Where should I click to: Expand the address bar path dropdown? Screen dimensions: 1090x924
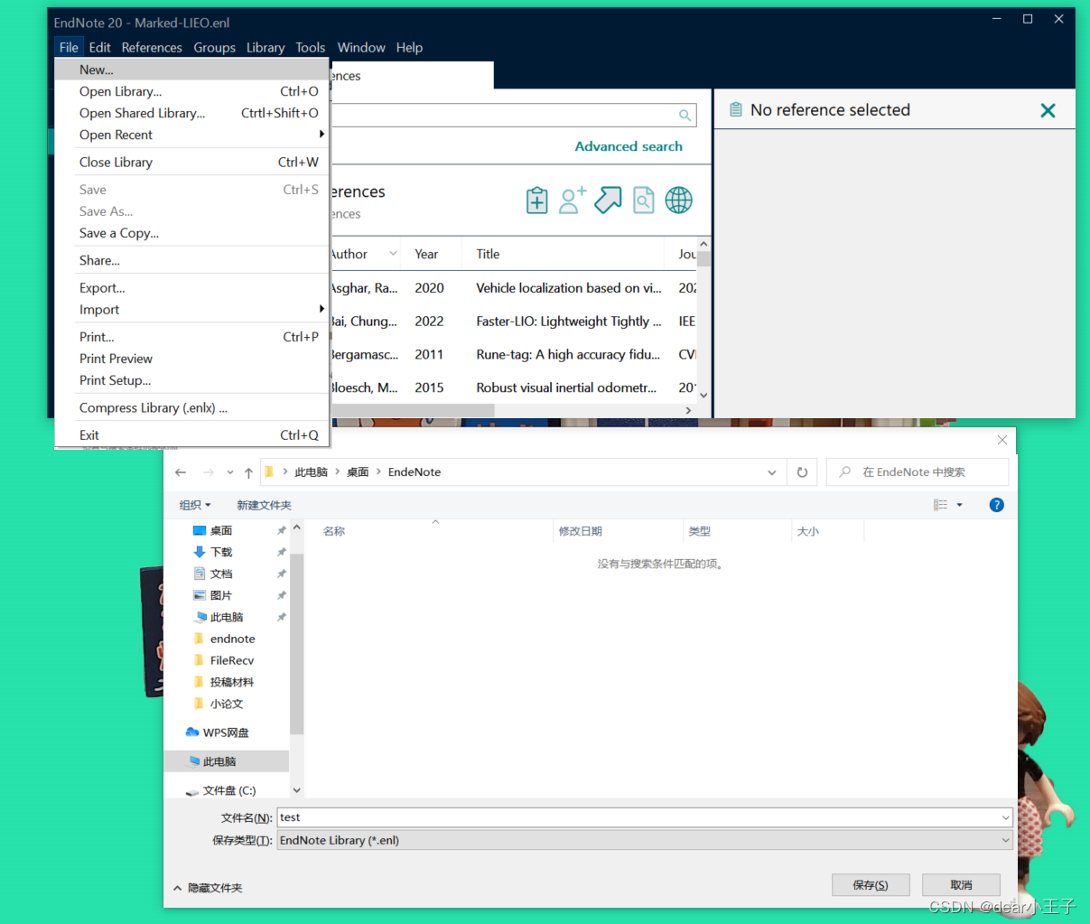[x=771, y=472]
